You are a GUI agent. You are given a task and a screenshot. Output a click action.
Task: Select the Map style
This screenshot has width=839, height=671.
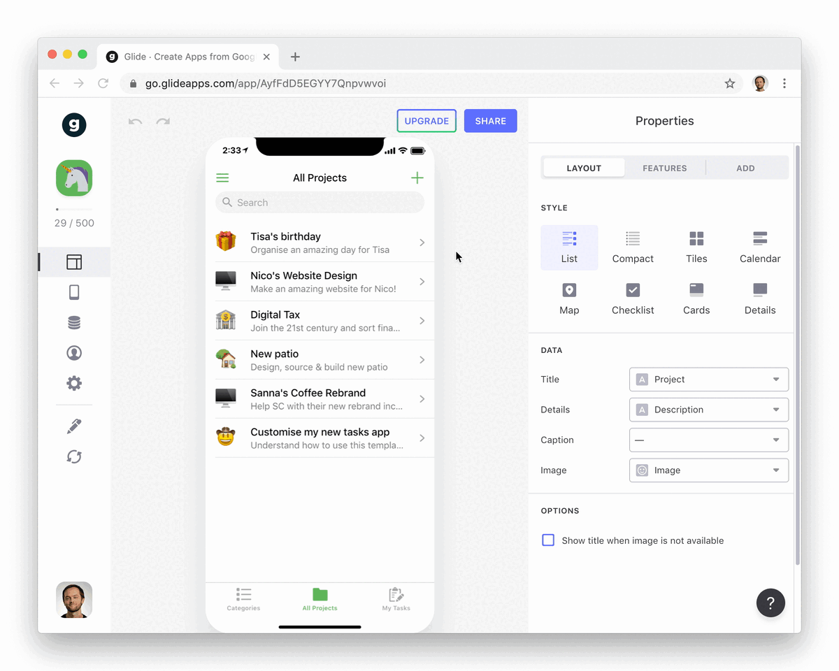[x=569, y=299]
